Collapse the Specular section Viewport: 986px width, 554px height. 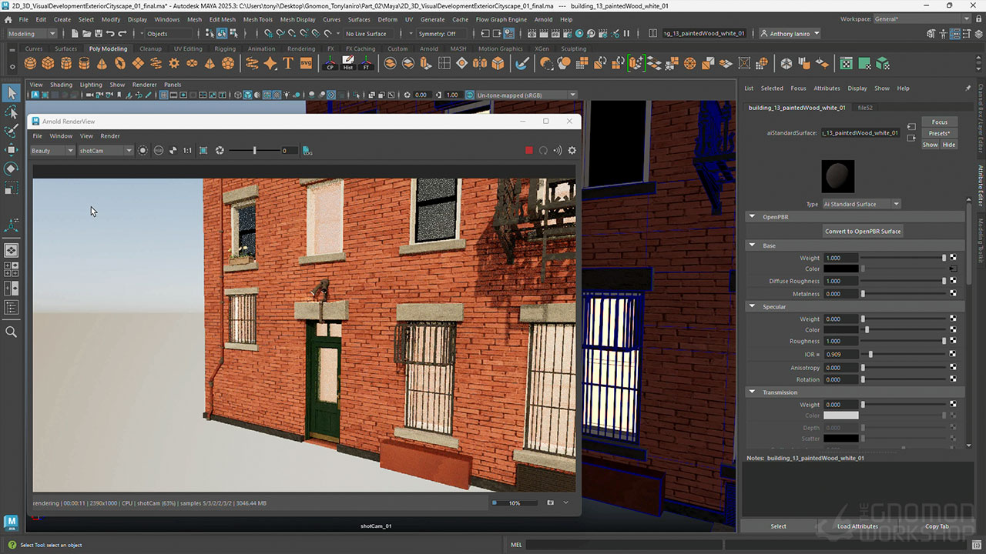tap(753, 306)
